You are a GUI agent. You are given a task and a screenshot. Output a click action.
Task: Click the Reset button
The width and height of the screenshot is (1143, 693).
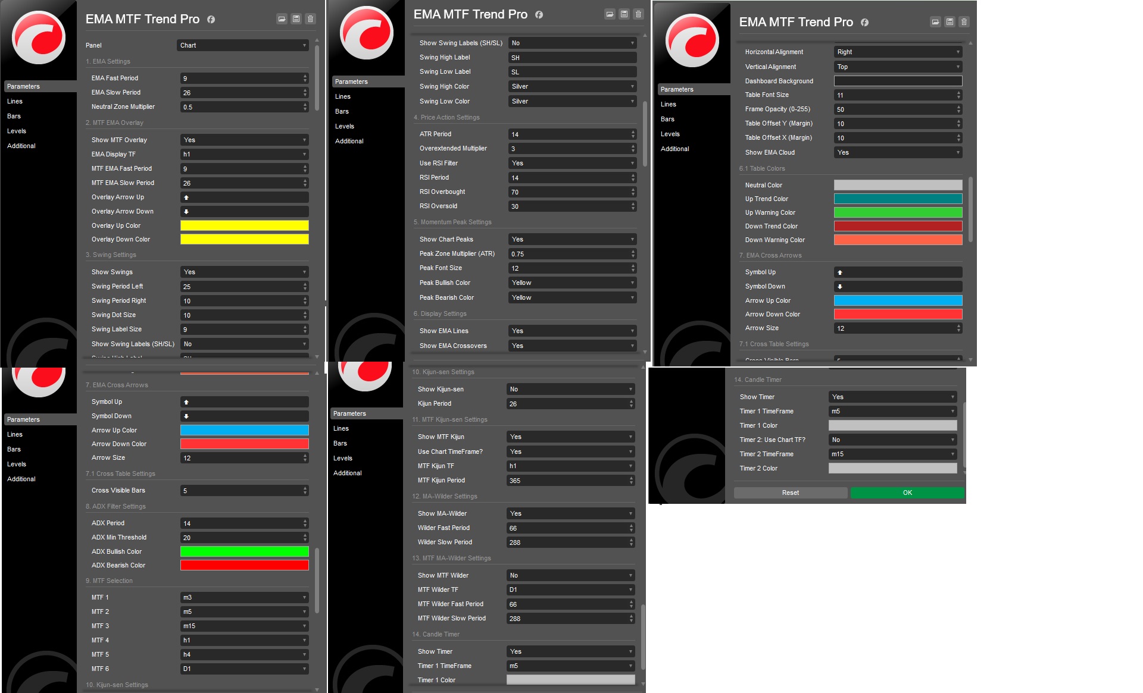pos(790,493)
